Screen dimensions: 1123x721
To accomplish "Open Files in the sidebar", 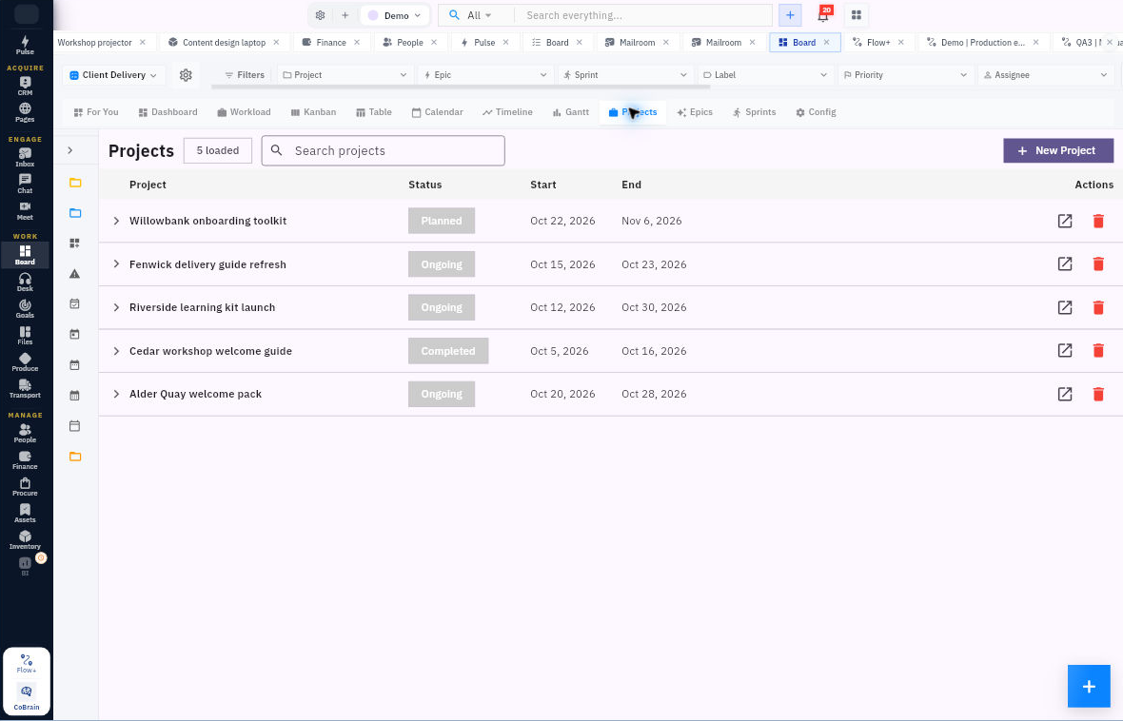I will pyautogui.click(x=25, y=335).
